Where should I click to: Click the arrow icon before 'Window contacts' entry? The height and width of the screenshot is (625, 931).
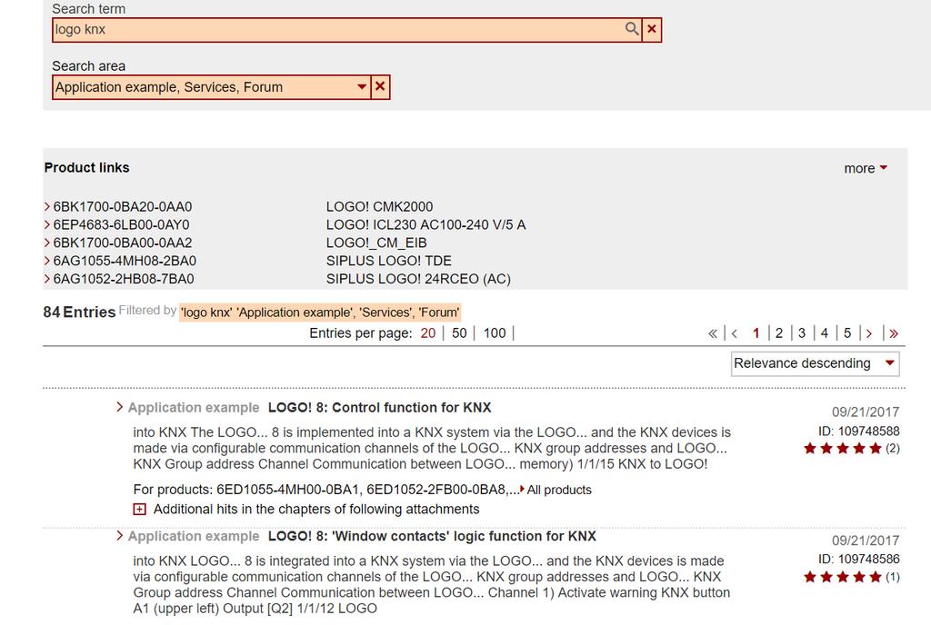[120, 535]
